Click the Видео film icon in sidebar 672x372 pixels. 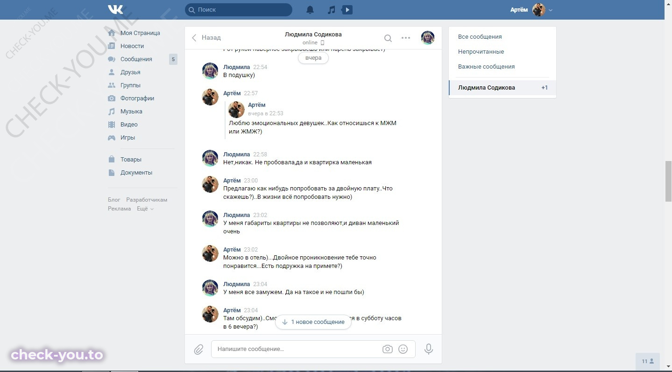[x=112, y=125]
